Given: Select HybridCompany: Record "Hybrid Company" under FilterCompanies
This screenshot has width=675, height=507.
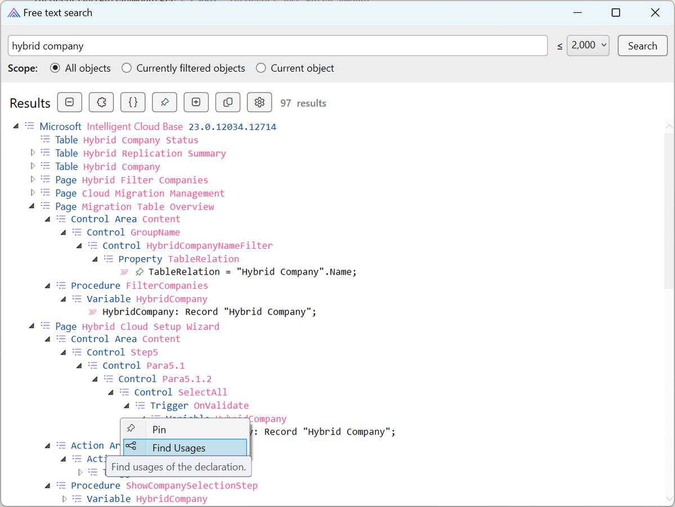Looking at the screenshot, I should [x=209, y=312].
